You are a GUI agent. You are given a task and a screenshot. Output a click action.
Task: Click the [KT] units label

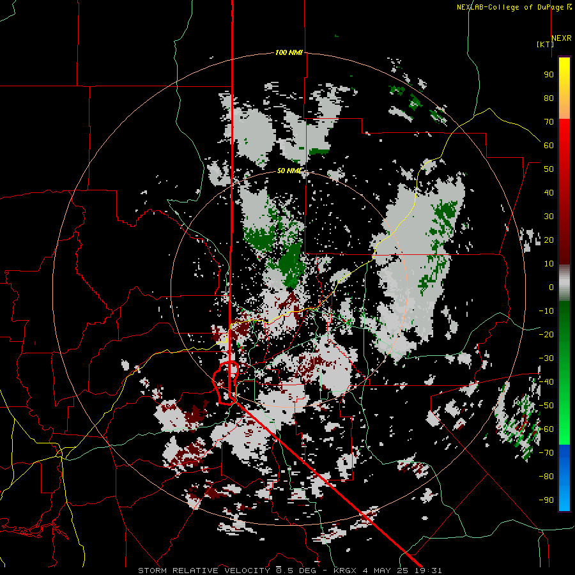[x=545, y=44]
